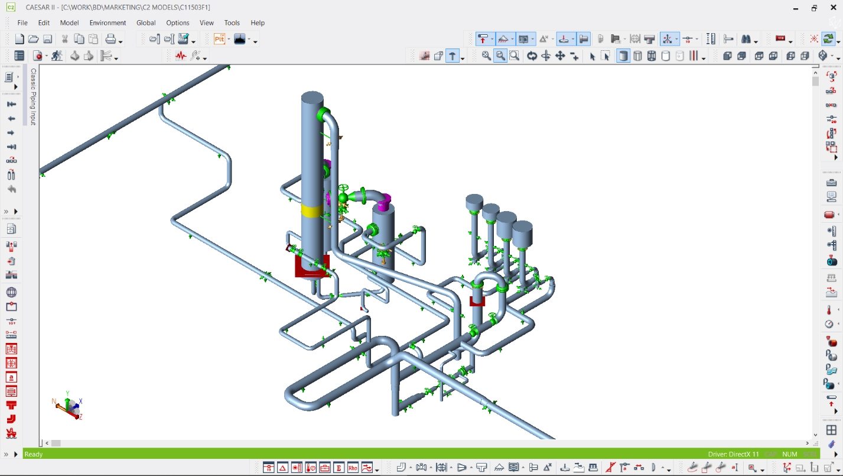Image resolution: width=843 pixels, height=476 pixels.
Task: Click the Rho density icon in bottom toolbar
Action: click(x=353, y=468)
